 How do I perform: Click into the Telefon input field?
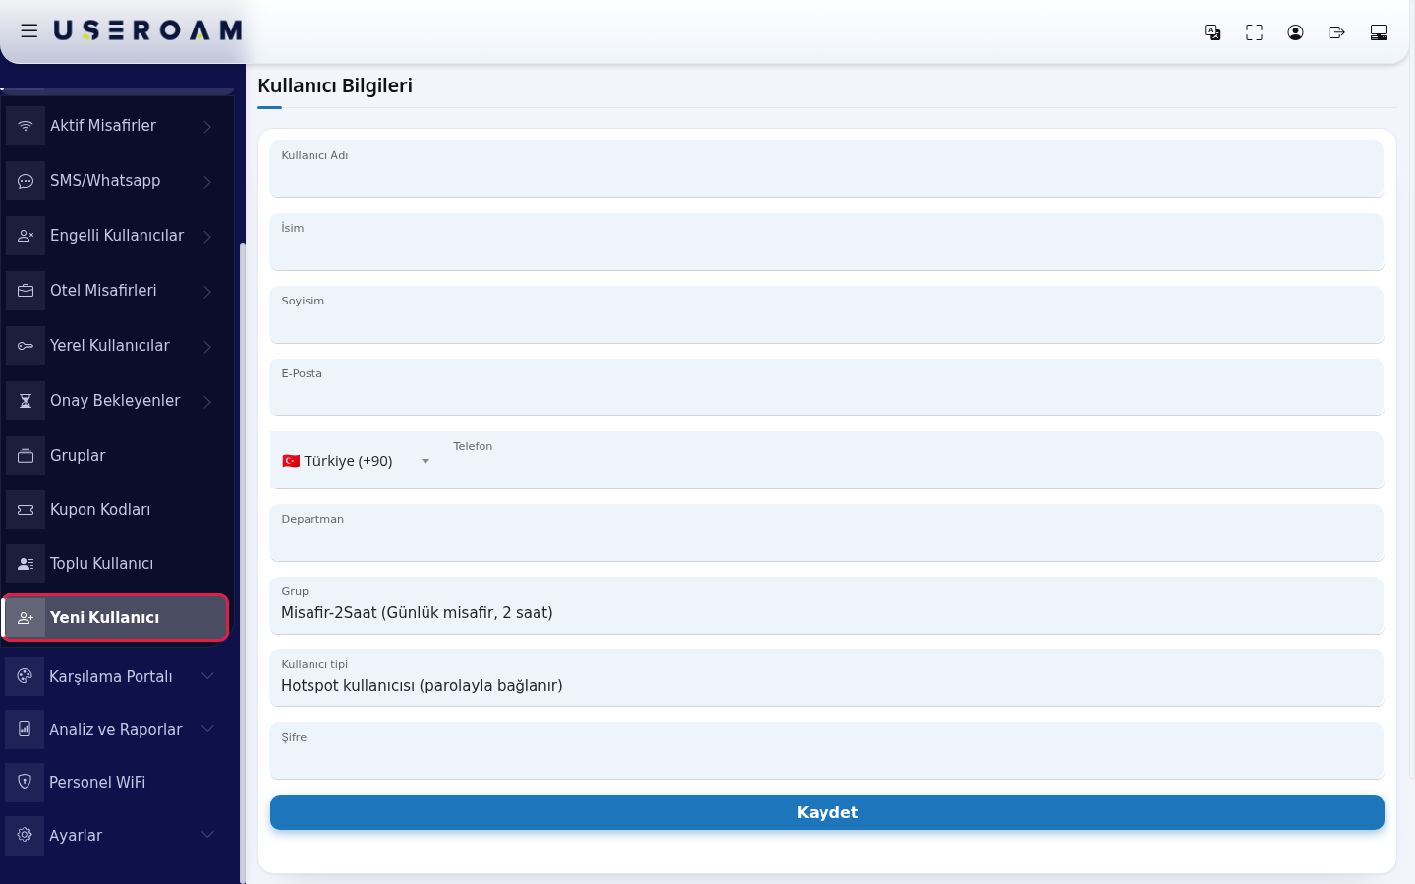coord(914,461)
